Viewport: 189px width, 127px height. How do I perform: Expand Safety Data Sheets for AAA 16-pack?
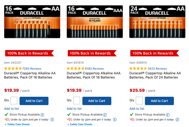81,124
